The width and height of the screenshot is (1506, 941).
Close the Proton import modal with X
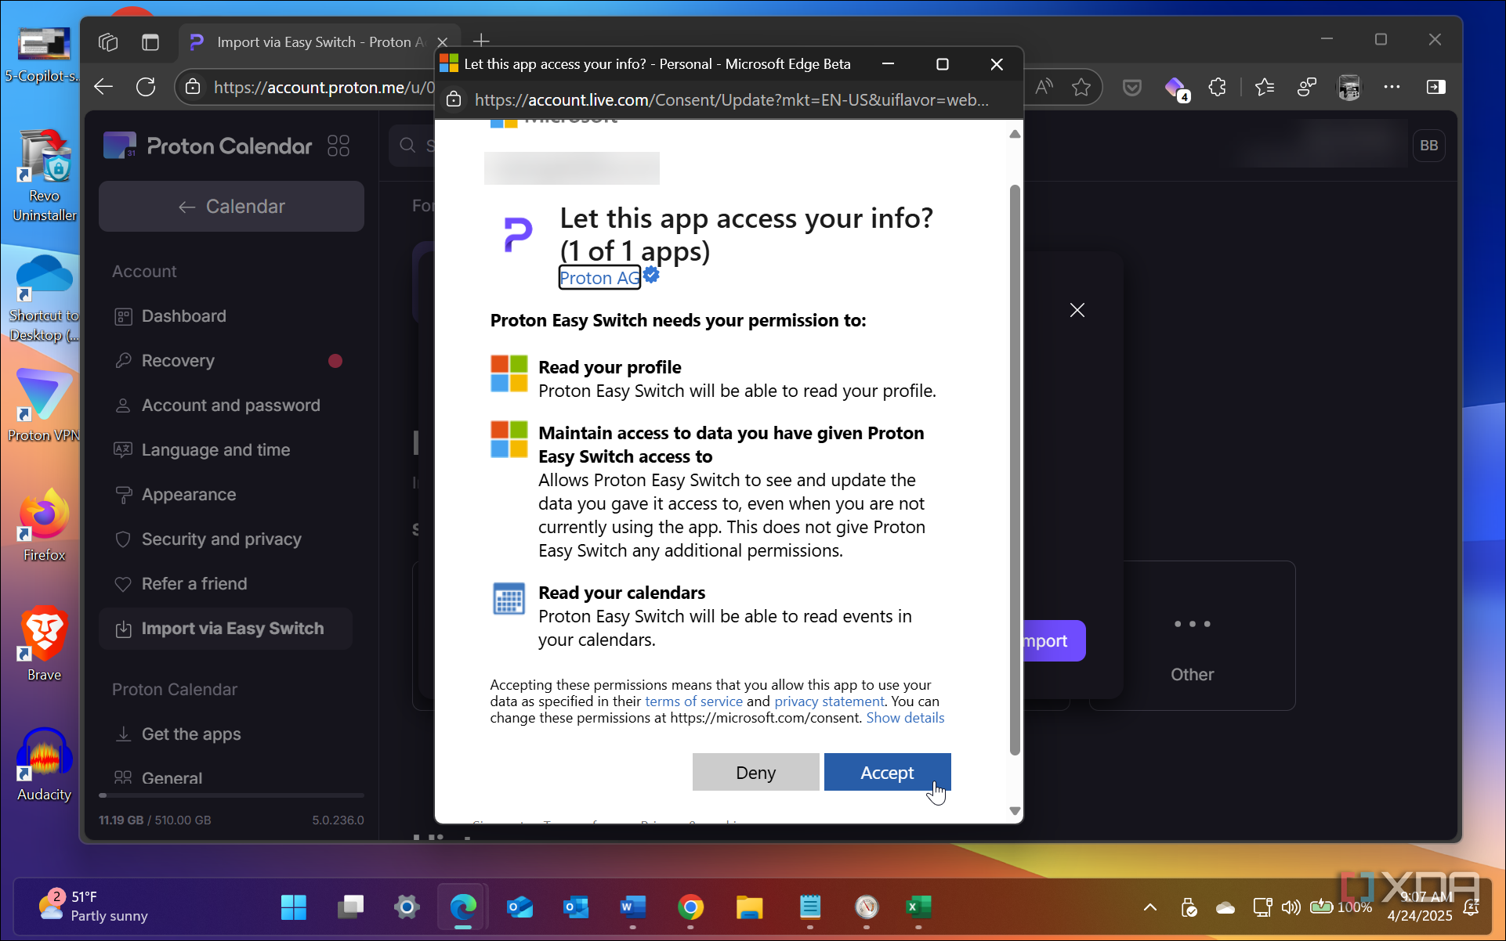pos(1077,311)
